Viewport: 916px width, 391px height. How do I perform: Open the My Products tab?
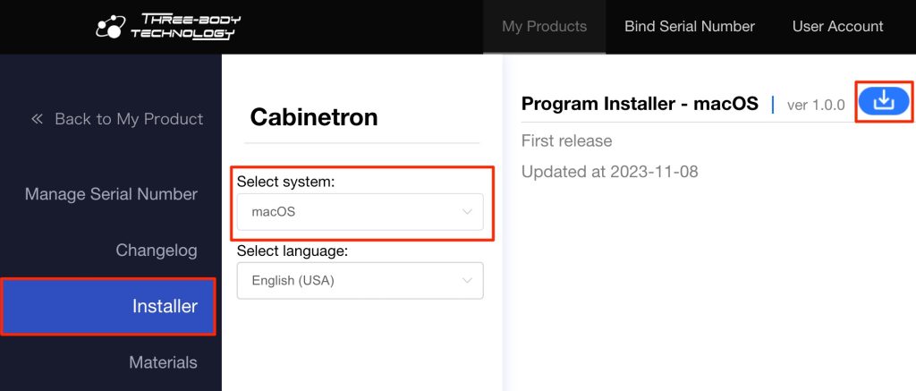coord(544,26)
